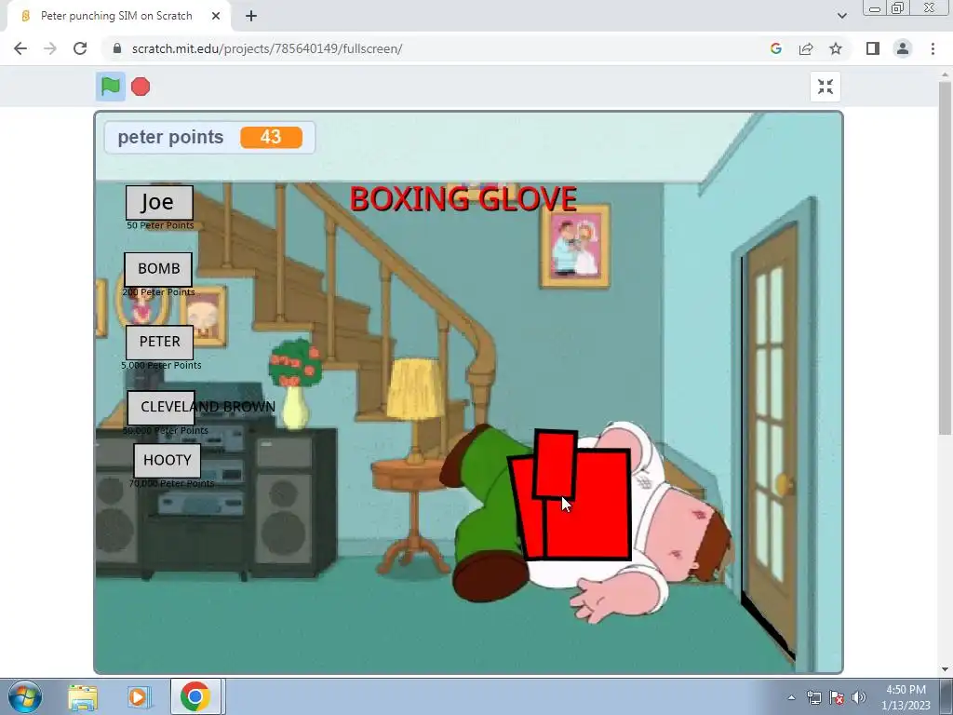Click the peter points score value 43
Viewport: 953px width, 715px height.
pyautogui.click(x=271, y=138)
